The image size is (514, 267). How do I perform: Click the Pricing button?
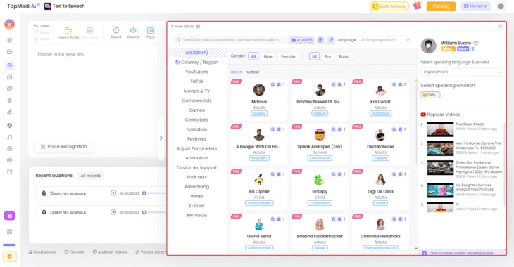tap(441, 6)
